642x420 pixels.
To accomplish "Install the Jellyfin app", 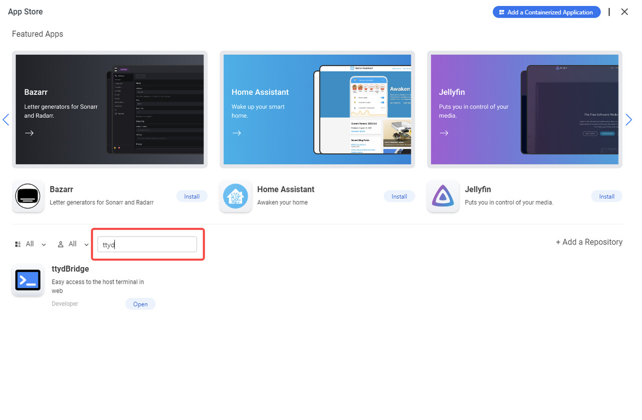I will coord(606,196).
